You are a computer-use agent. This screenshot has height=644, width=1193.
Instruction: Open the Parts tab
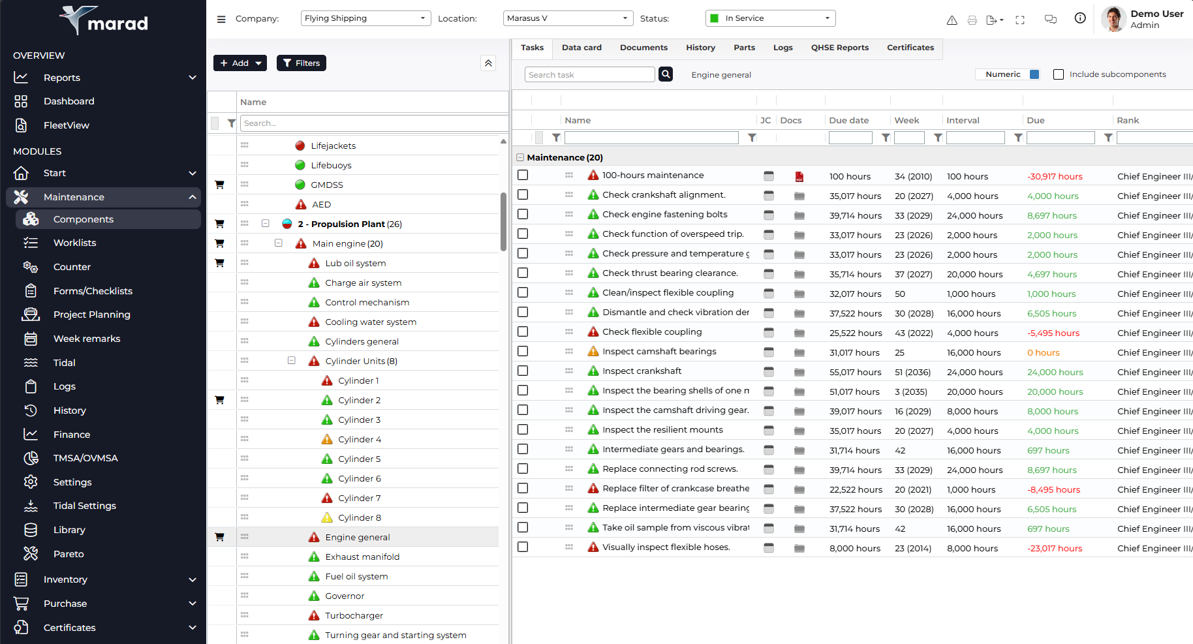[x=744, y=48]
